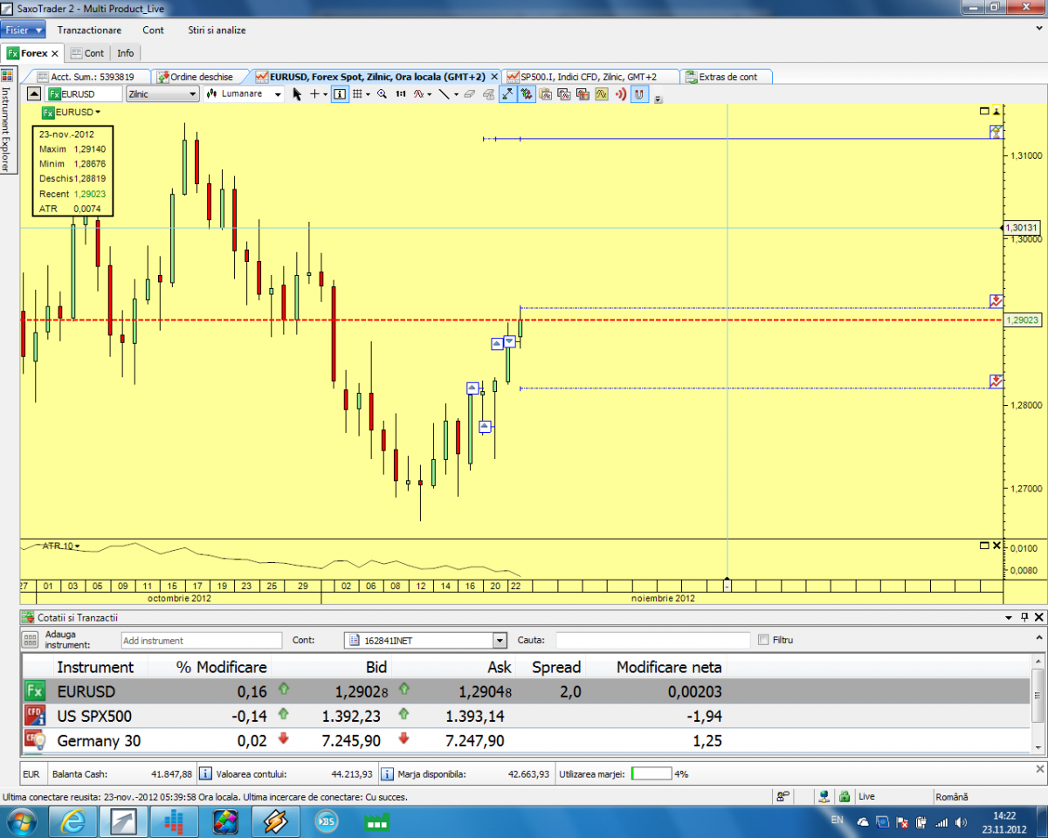Open the Tranzactionare menu
This screenshot has width=1048, height=838.
pyautogui.click(x=89, y=30)
